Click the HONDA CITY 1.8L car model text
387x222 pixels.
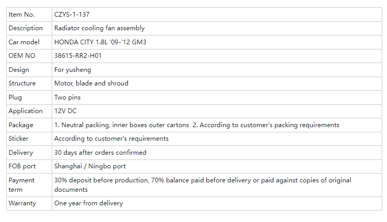[x=100, y=42]
